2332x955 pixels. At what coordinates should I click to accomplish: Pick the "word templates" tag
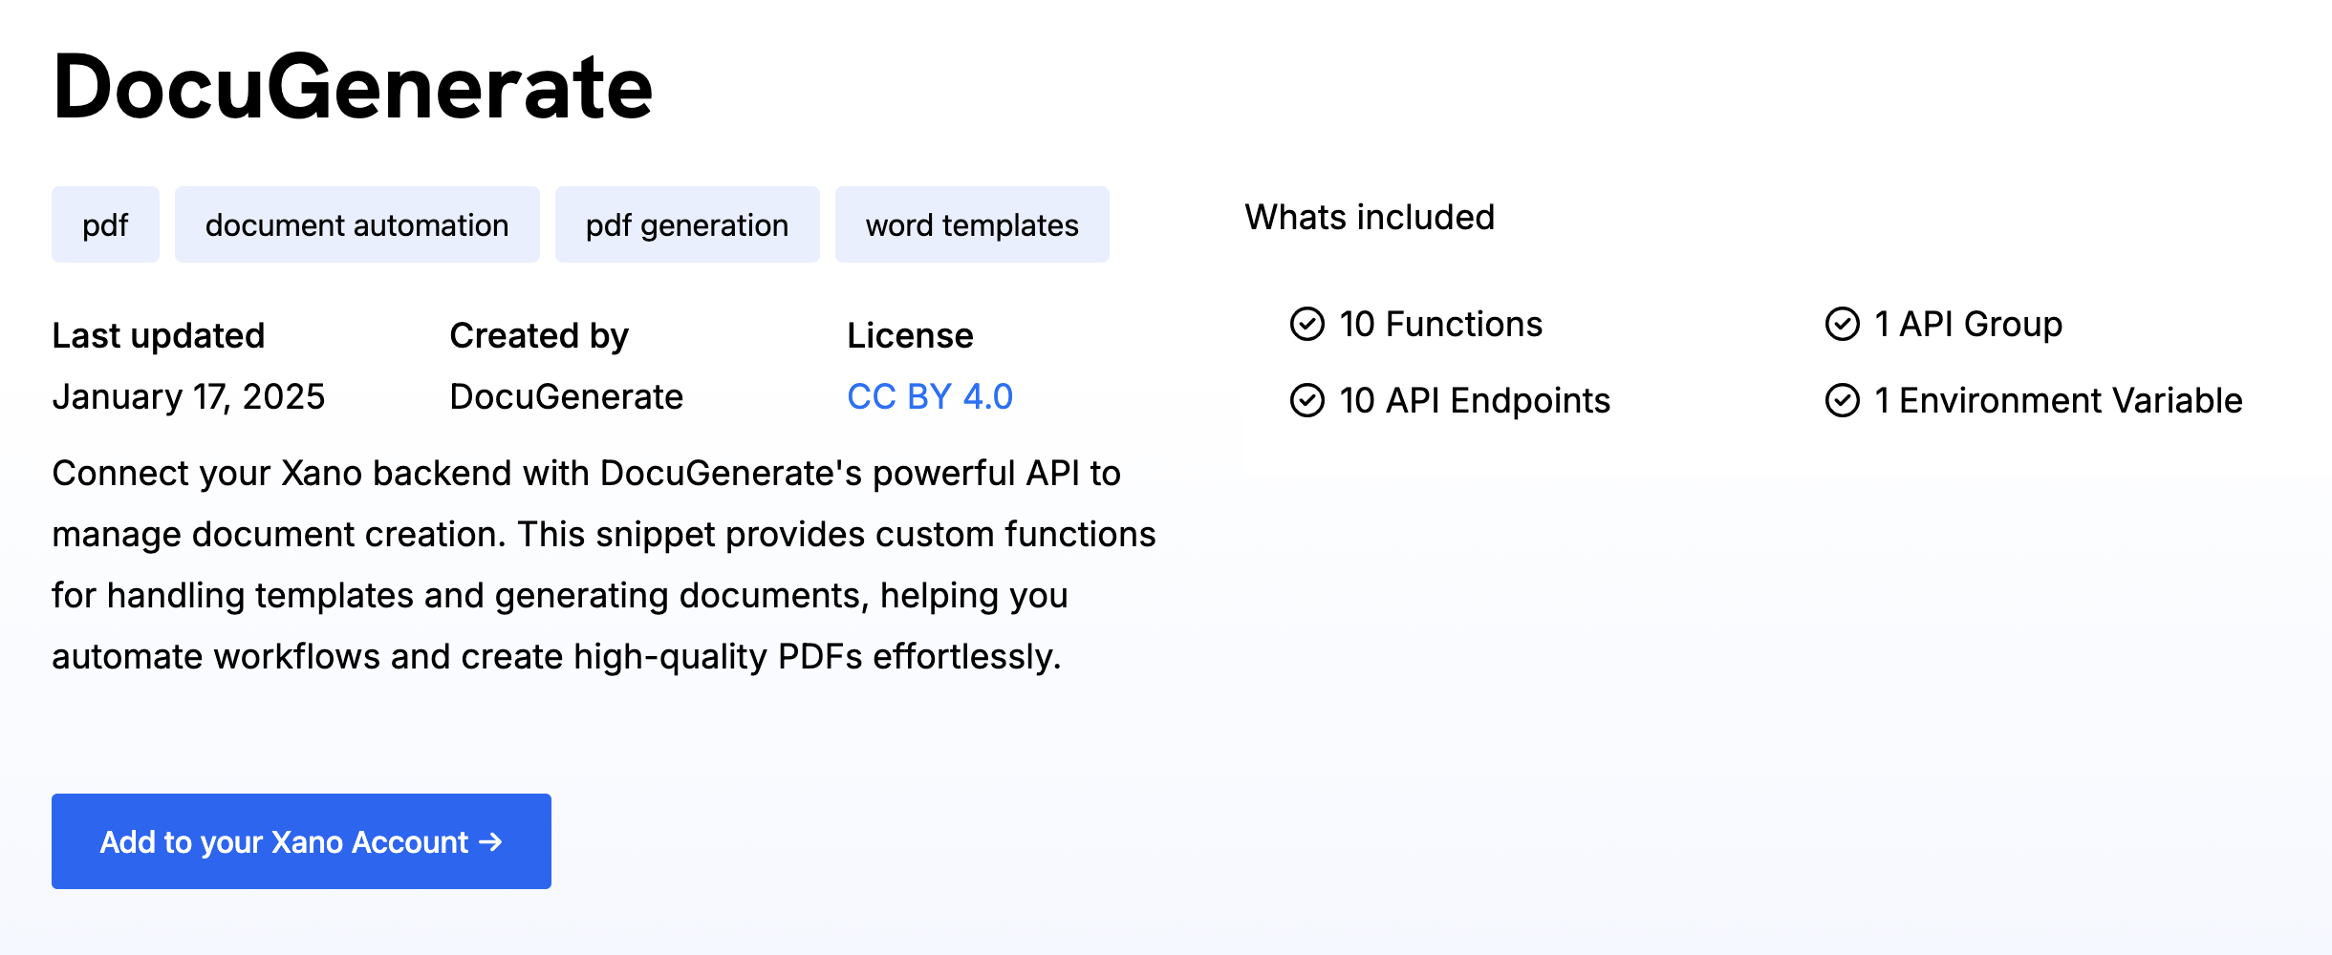pyautogui.click(x=972, y=224)
